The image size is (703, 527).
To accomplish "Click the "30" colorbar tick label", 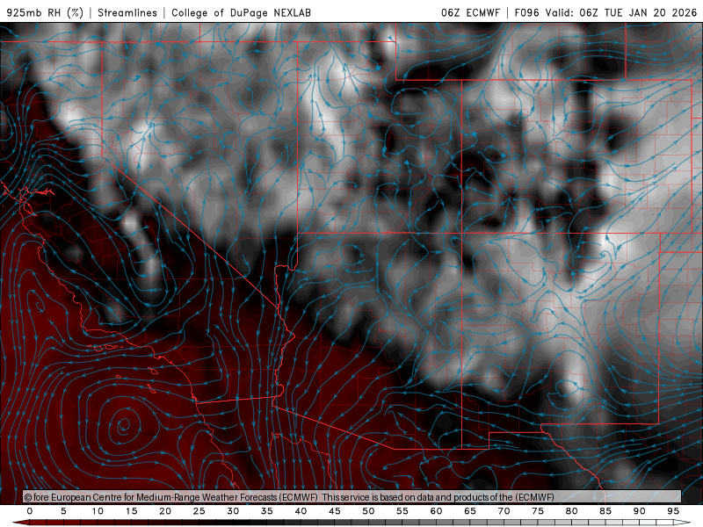I will (233, 511).
